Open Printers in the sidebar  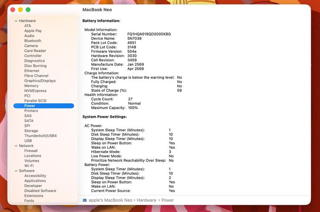[x=31, y=111]
